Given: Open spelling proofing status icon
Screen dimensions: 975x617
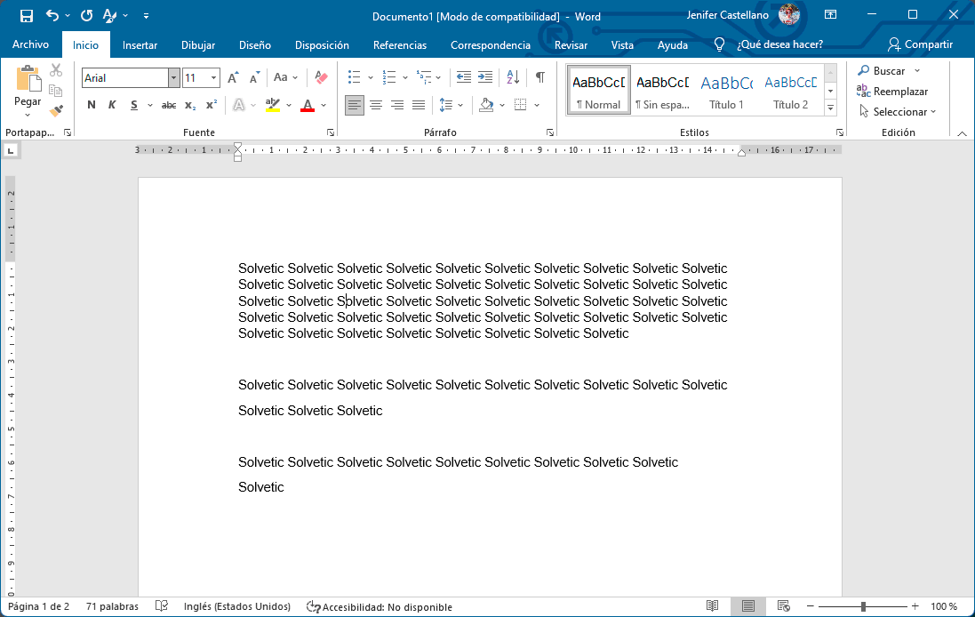Looking at the screenshot, I should [162, 605].
